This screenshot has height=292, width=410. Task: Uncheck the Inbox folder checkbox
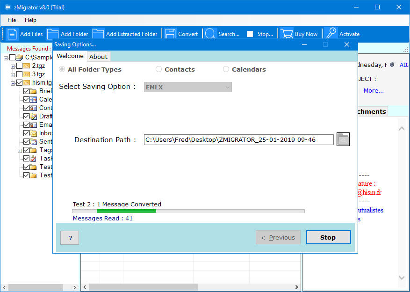click(26, 133)
